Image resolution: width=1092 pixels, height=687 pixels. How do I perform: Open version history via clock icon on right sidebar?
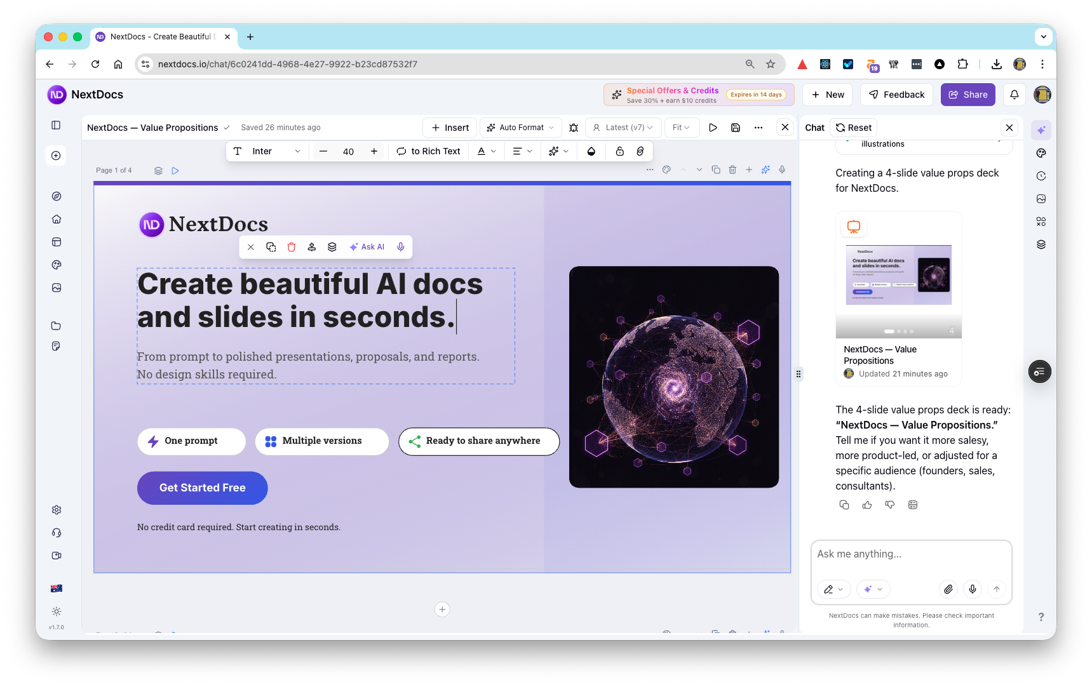(x=1041, y=175)
